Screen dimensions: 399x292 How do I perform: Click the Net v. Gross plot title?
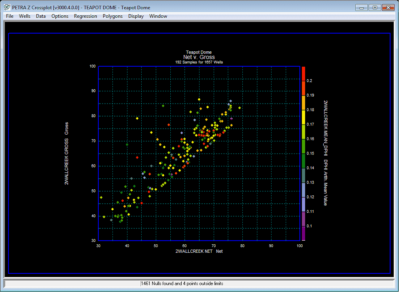pos(199,57)
